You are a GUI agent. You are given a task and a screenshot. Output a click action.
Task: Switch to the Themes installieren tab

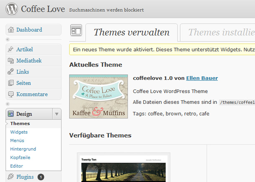[x=218, y=32]
